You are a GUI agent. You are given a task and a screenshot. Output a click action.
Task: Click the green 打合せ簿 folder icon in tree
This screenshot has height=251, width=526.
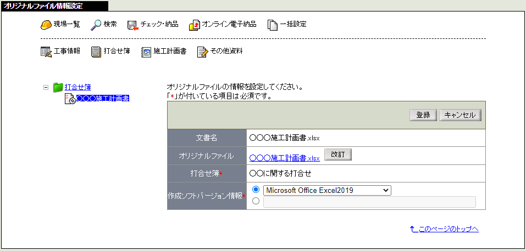(58, 87)
